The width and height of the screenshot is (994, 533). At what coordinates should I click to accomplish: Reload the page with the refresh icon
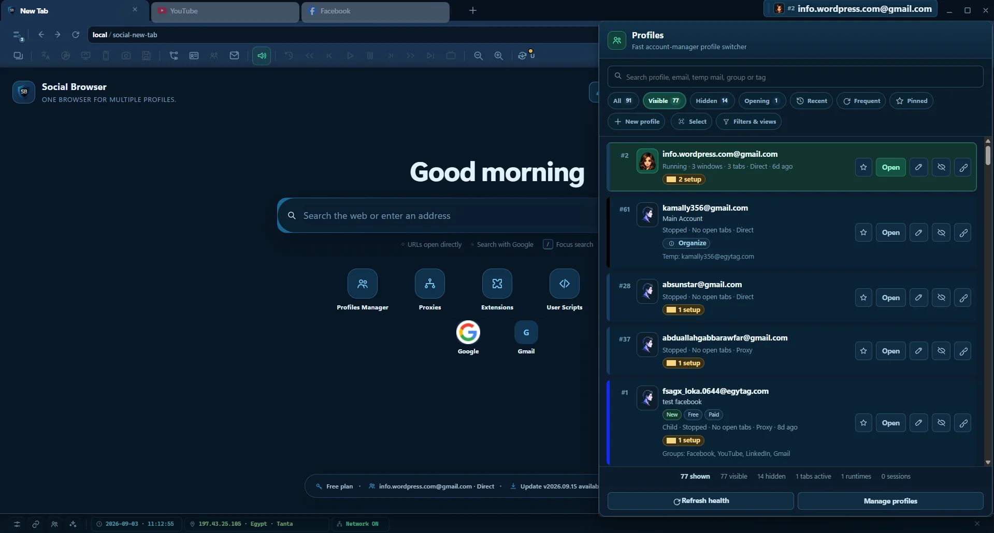[x=76, y=35]
